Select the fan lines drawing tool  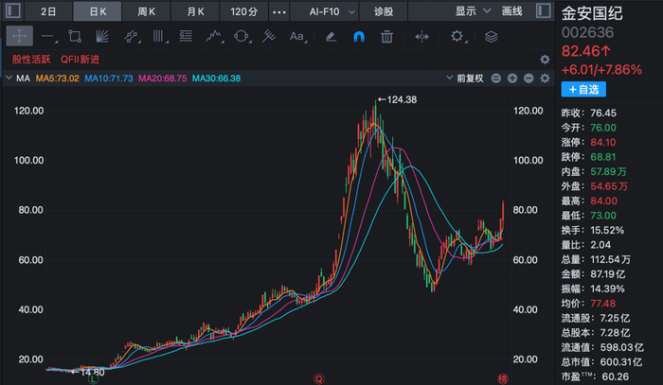pos(102,37)
